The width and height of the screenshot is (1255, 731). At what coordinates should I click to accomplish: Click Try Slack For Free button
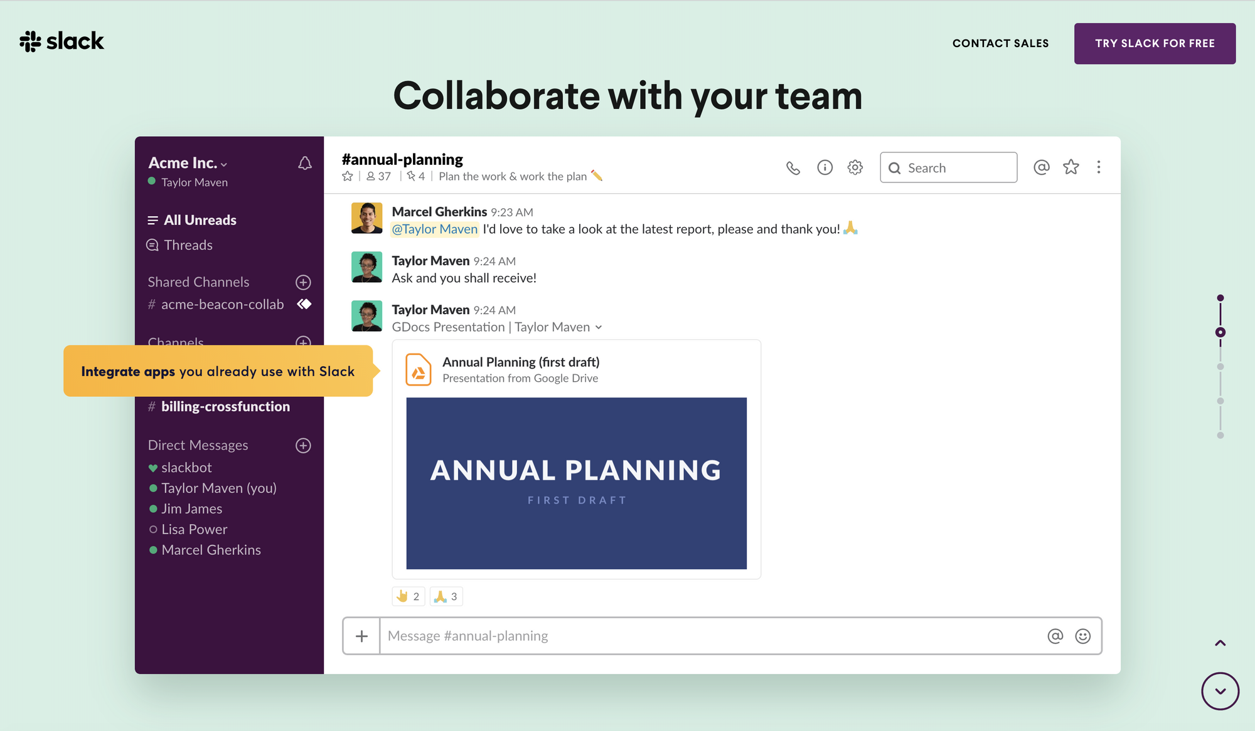point(1155,43)
